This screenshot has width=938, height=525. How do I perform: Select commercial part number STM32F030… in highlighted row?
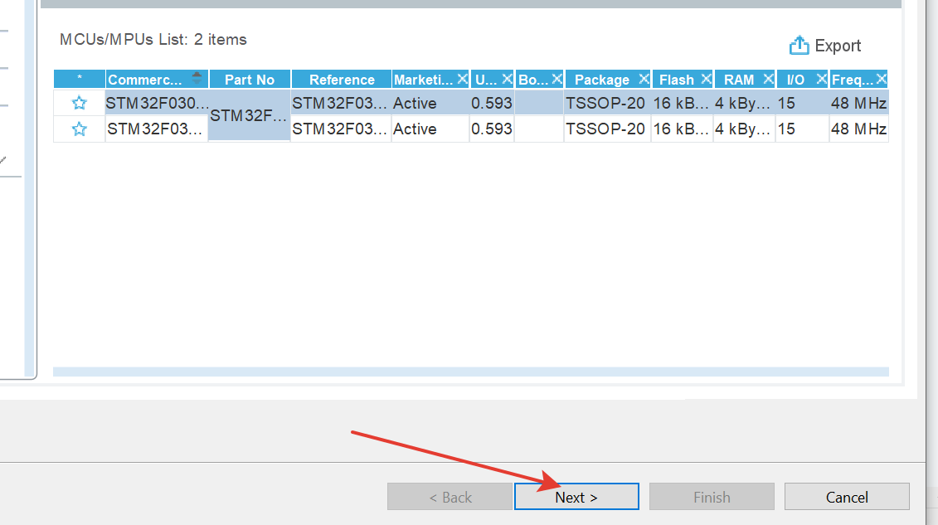pos(157,103)
